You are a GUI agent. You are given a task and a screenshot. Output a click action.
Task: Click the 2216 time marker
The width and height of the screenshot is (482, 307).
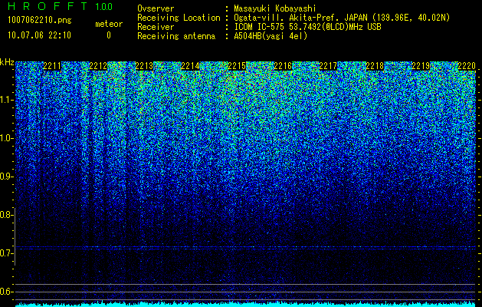(283, 66)
